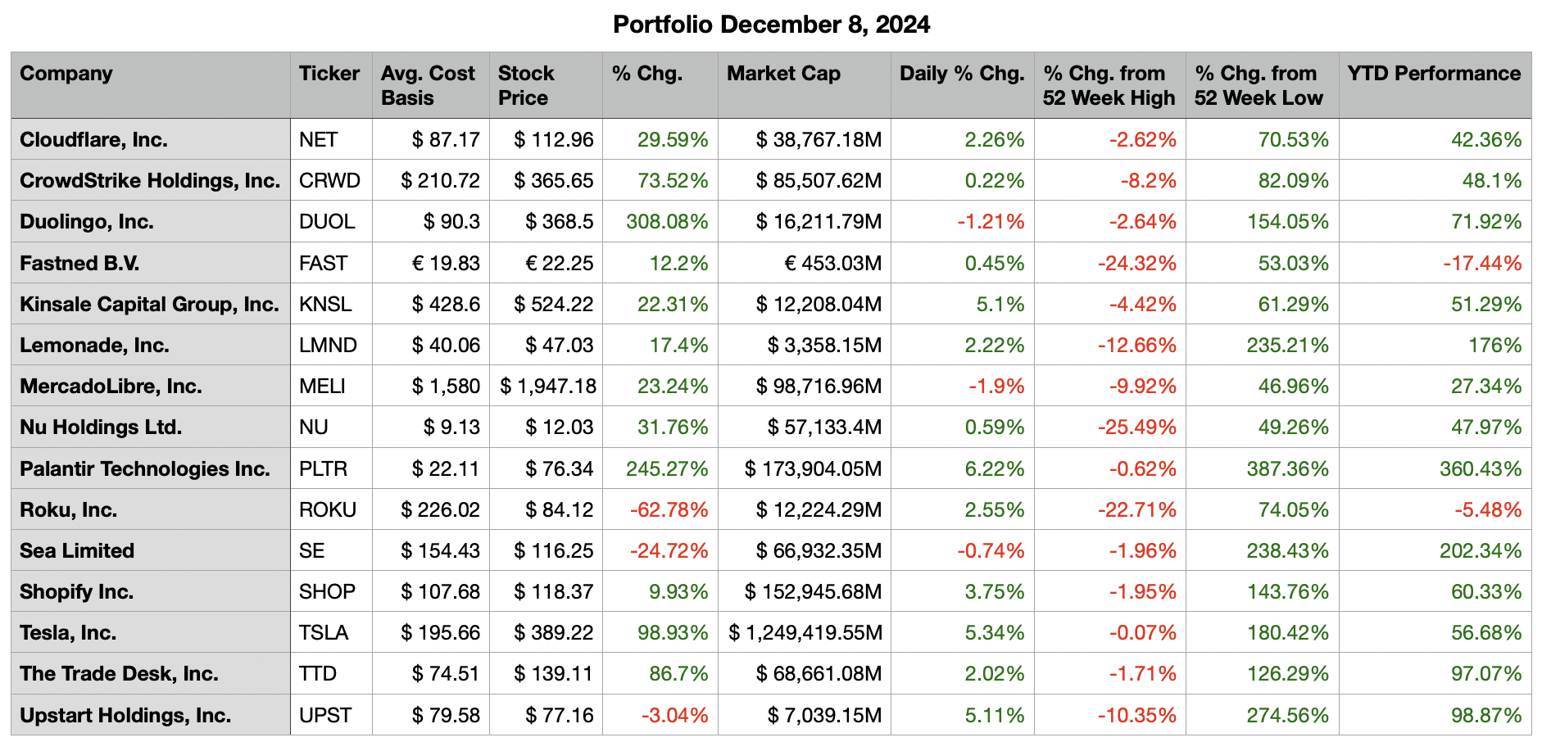The height and width of the screenshot is (742, 1542).
Task: Select MercadoLibre's $ 1,947.18 stock price
Action: coord(547,387)
